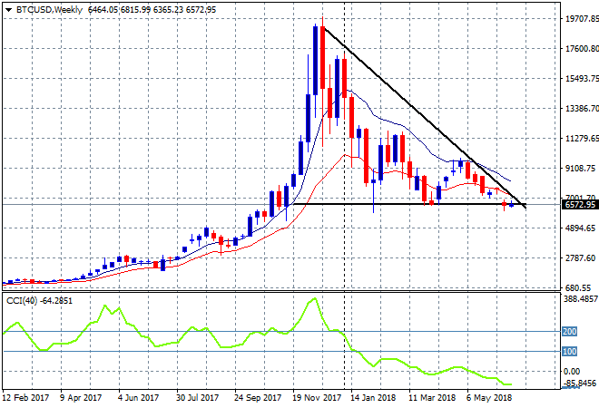This screenshot has height=408, width=599.
Task: Click the 4894.65 price axis label
Action: (580, 228)
